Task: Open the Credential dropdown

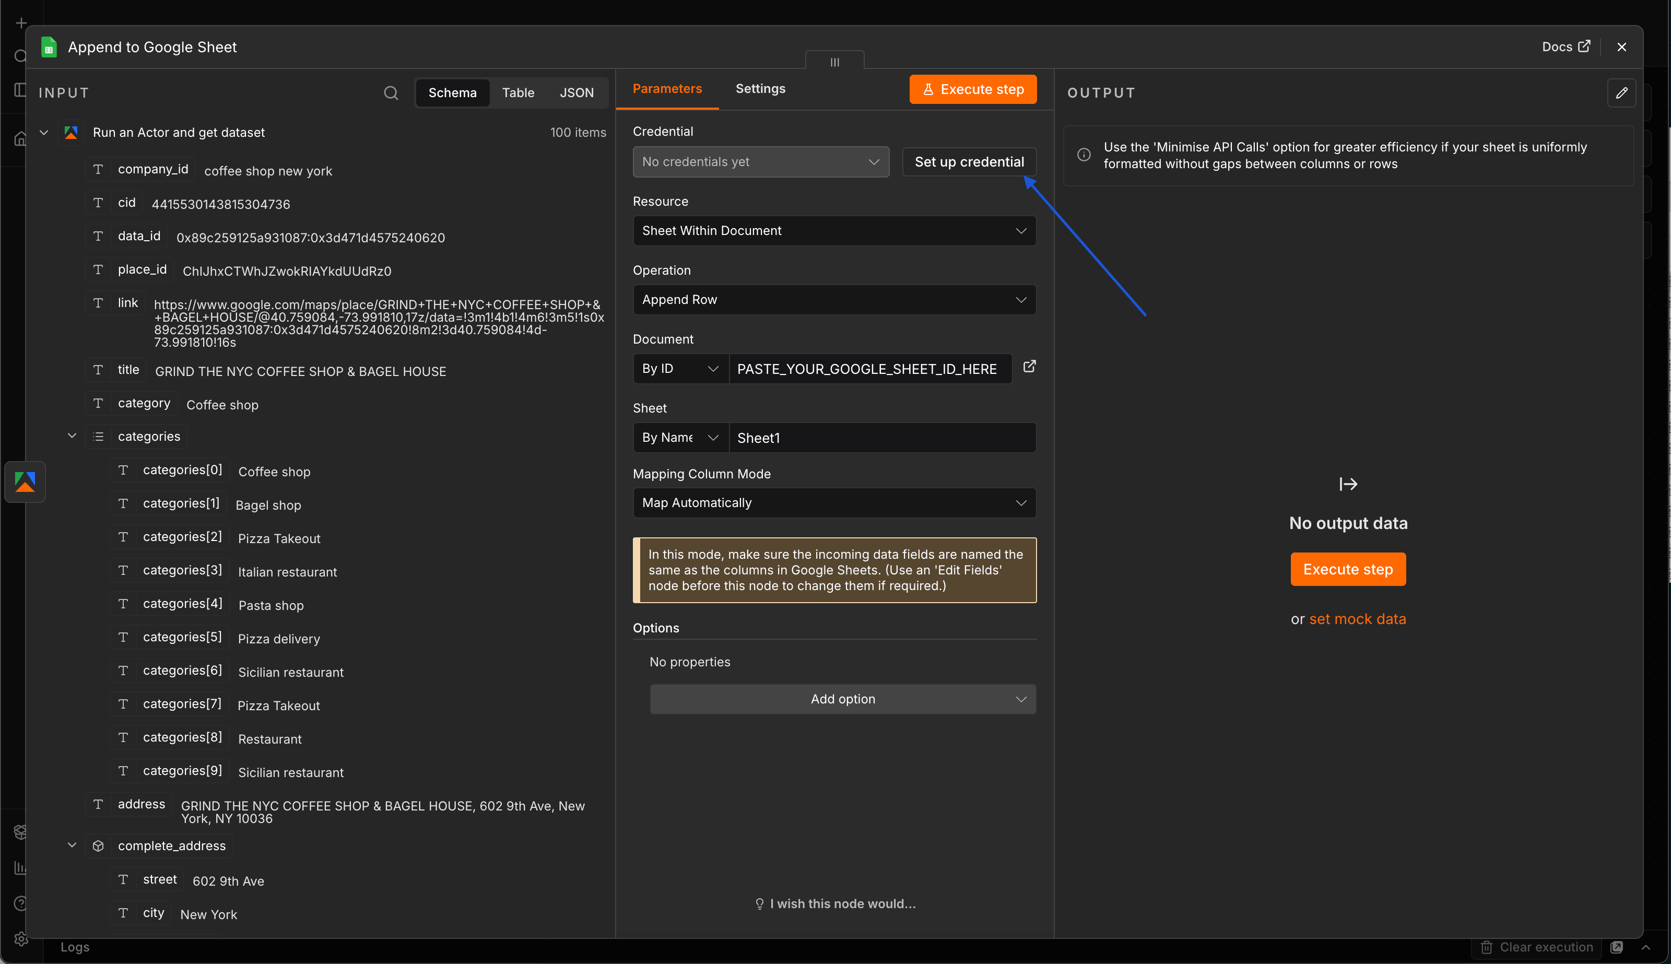Action: click(761, 161)
